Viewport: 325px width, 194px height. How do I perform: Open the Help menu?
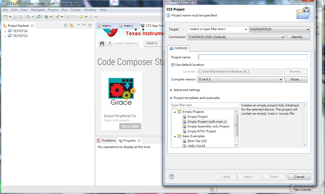tap(103, 10)
